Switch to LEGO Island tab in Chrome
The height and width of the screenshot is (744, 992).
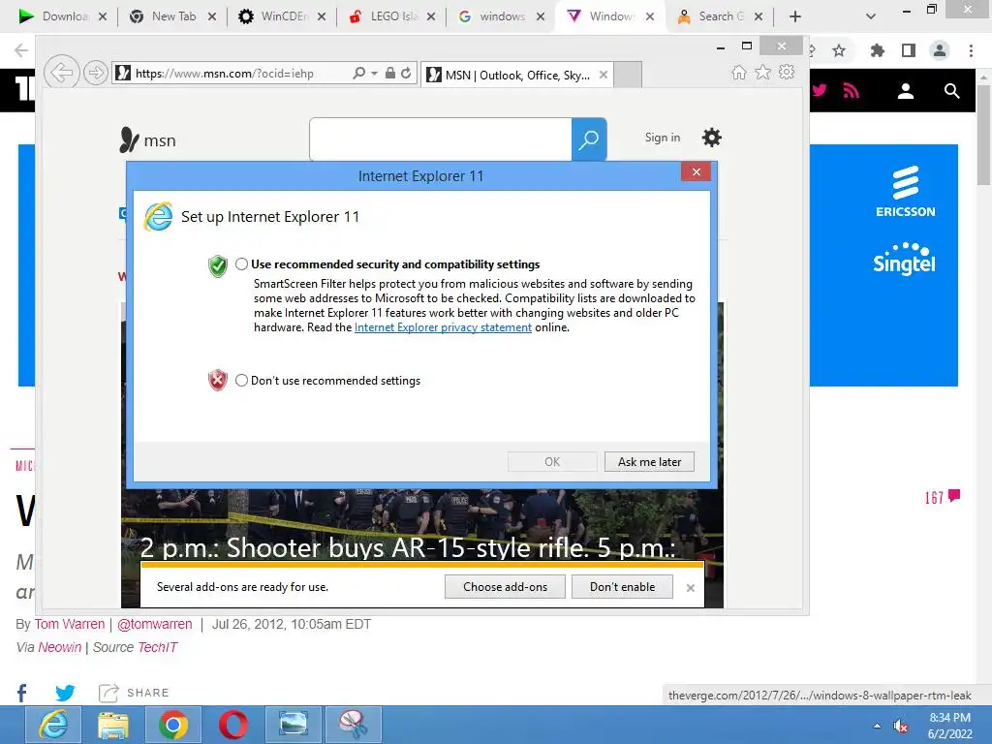pyautogui.click(x=391, y=16)
